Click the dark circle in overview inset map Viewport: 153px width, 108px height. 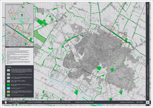tap(22, 15)
